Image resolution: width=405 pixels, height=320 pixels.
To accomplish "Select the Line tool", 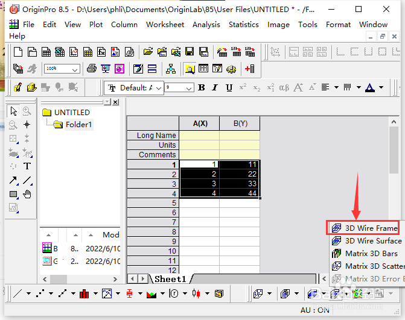I will (x=27, y=180).
